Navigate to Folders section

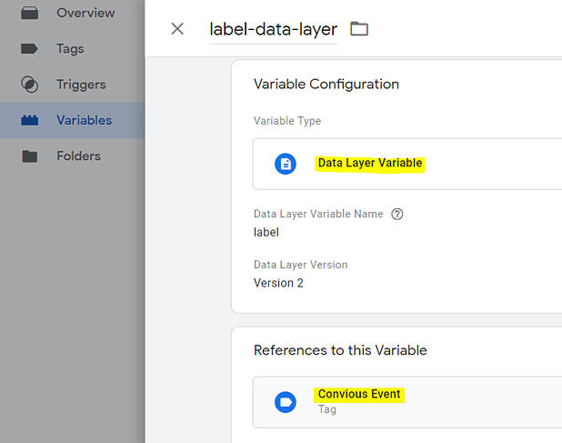coord(78,156)
